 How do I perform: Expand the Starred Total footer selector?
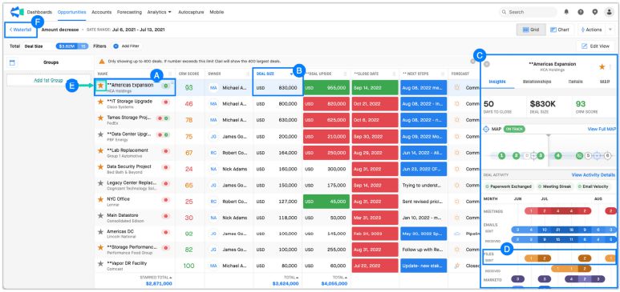[156, 278]
